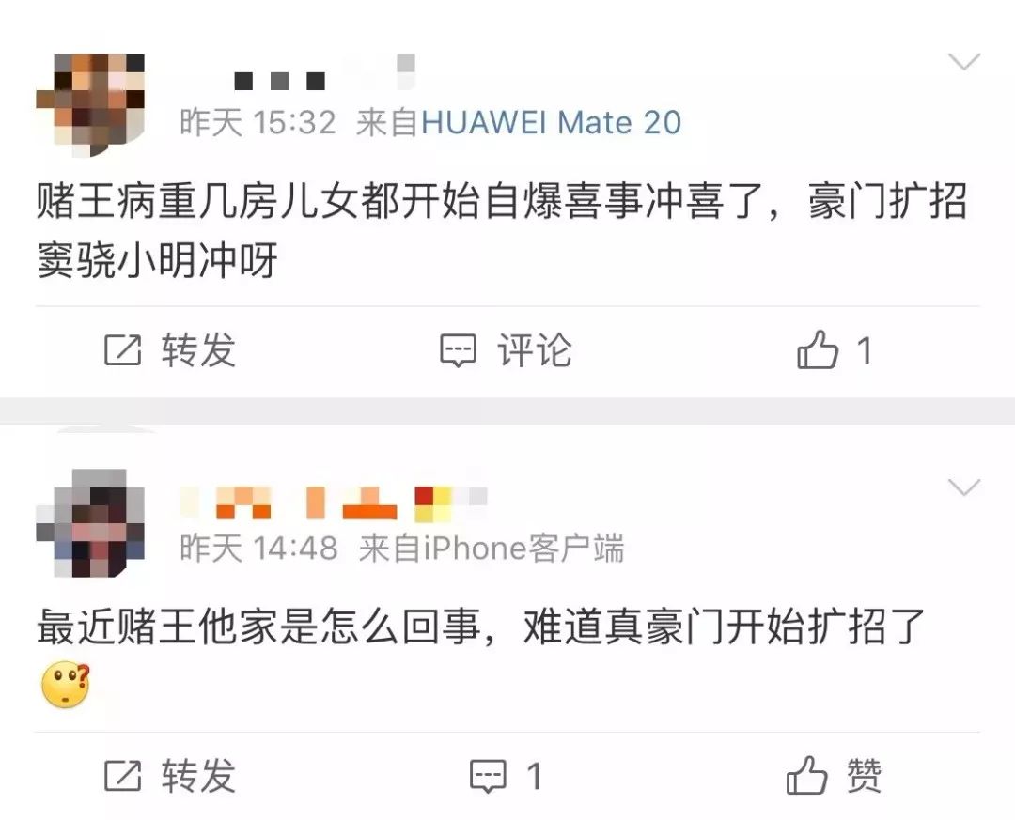Open the post text about 赌王病重
Screen dimensions: 1015x820
(x=502, y=230)
